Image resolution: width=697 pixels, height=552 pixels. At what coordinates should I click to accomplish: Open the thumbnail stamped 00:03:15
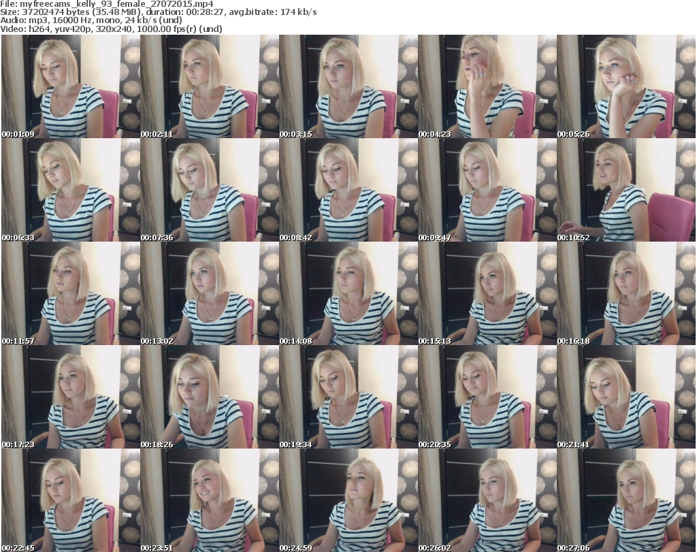pos(348,86)
